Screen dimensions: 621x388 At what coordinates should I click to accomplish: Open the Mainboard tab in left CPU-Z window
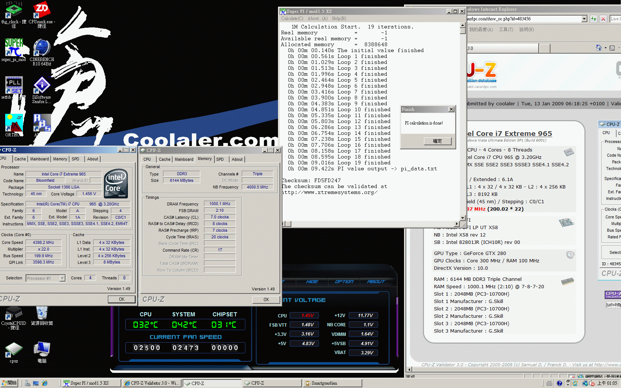click(40, 159)
